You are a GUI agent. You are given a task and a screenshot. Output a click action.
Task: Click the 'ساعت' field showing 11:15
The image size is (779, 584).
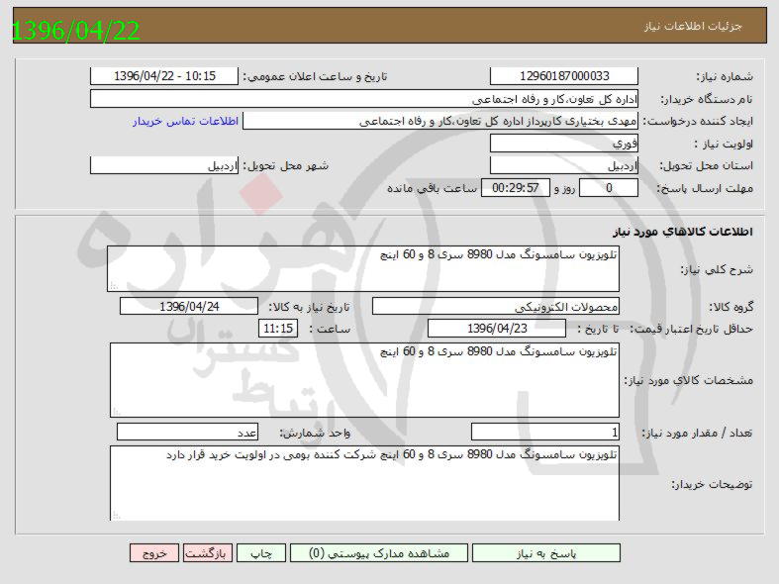pyautogui.click(x=278, y=328)
